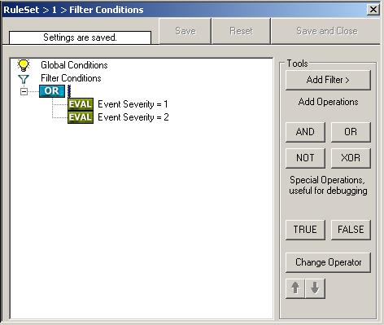Move the selected item up with the up arrow

tap(295, 288)
